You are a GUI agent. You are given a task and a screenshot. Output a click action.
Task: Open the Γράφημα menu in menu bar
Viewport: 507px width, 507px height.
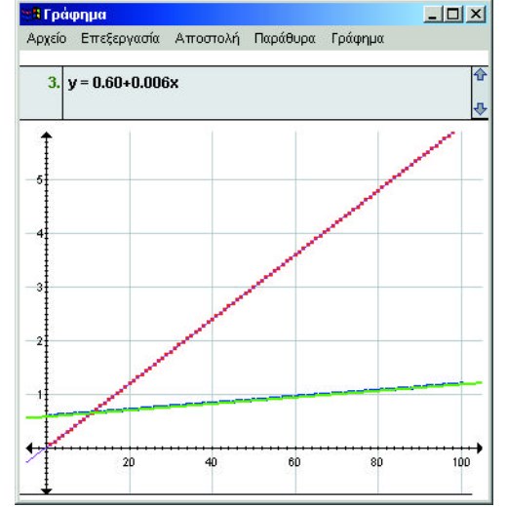(x=358, y=38)
